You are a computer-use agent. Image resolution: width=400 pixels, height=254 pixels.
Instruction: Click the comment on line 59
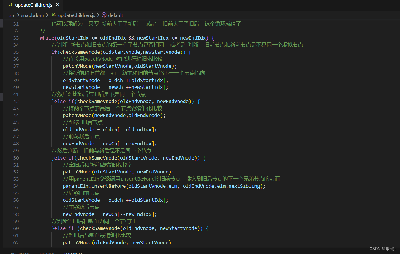[94, 221]
